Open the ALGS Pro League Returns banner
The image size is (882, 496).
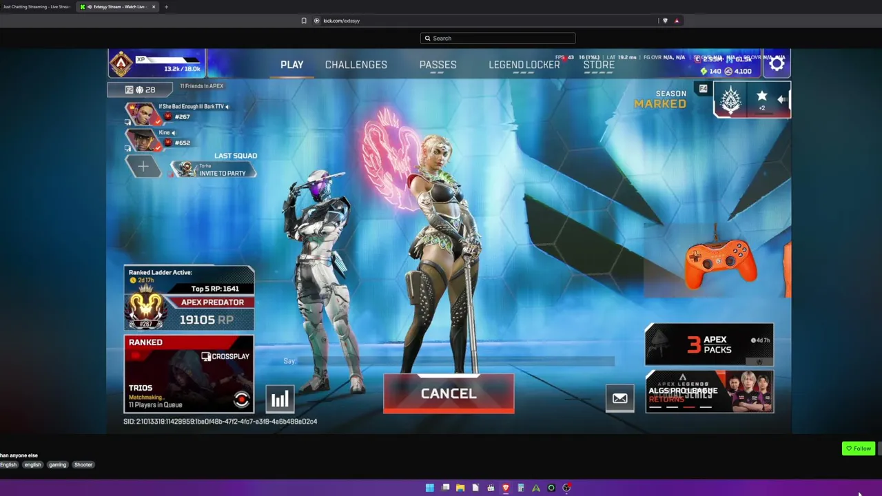click(709, 391)
